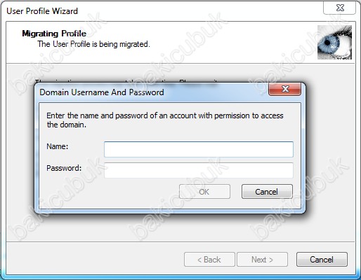Screen dimensions: 361x280
Task: Close the User Profile Wizard window
Action: 339,8
